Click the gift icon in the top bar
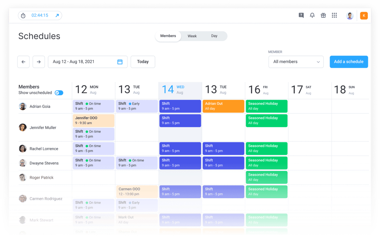Viewport: 380px width, 251px height. pyautogui.click(x=323, y=15)
